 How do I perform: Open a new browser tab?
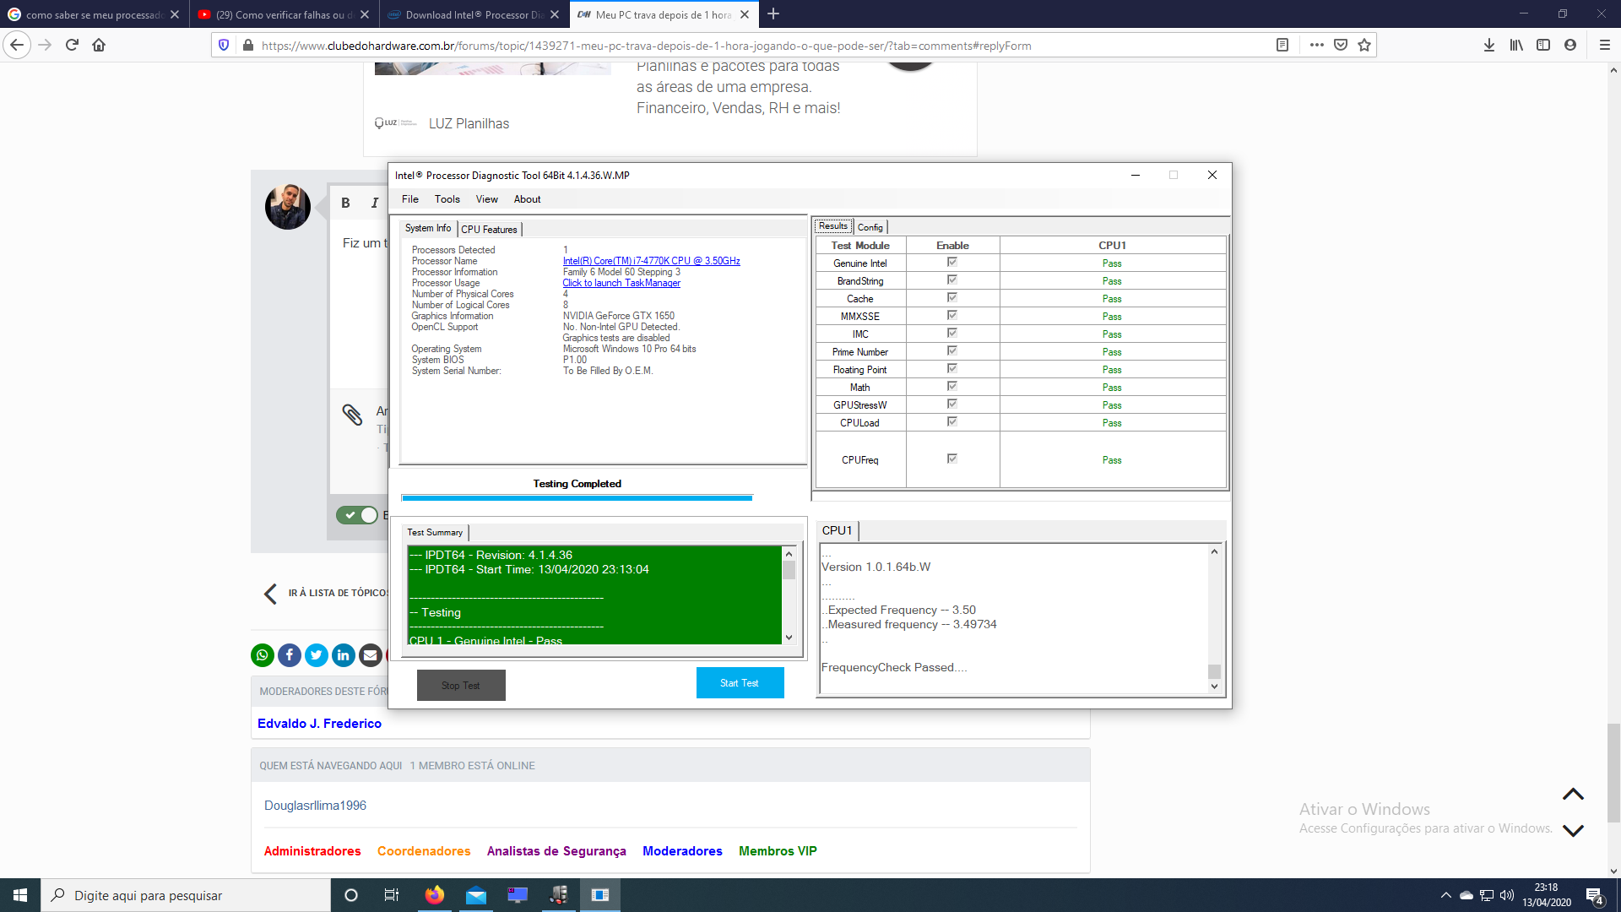[x=773, y=14]
